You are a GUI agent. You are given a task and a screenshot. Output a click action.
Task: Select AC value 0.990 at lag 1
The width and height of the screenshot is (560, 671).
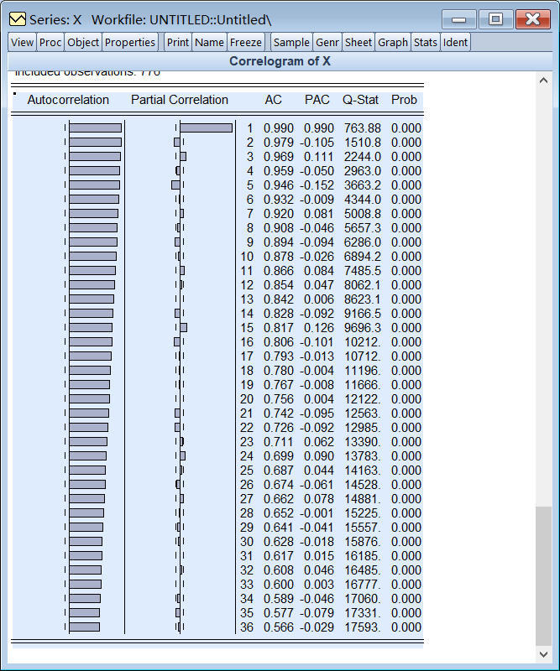tap(279, 128)
